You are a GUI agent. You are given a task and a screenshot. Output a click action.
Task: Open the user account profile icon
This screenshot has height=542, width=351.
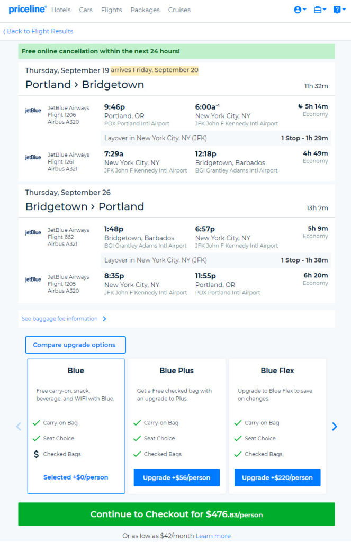pos(297,10)
